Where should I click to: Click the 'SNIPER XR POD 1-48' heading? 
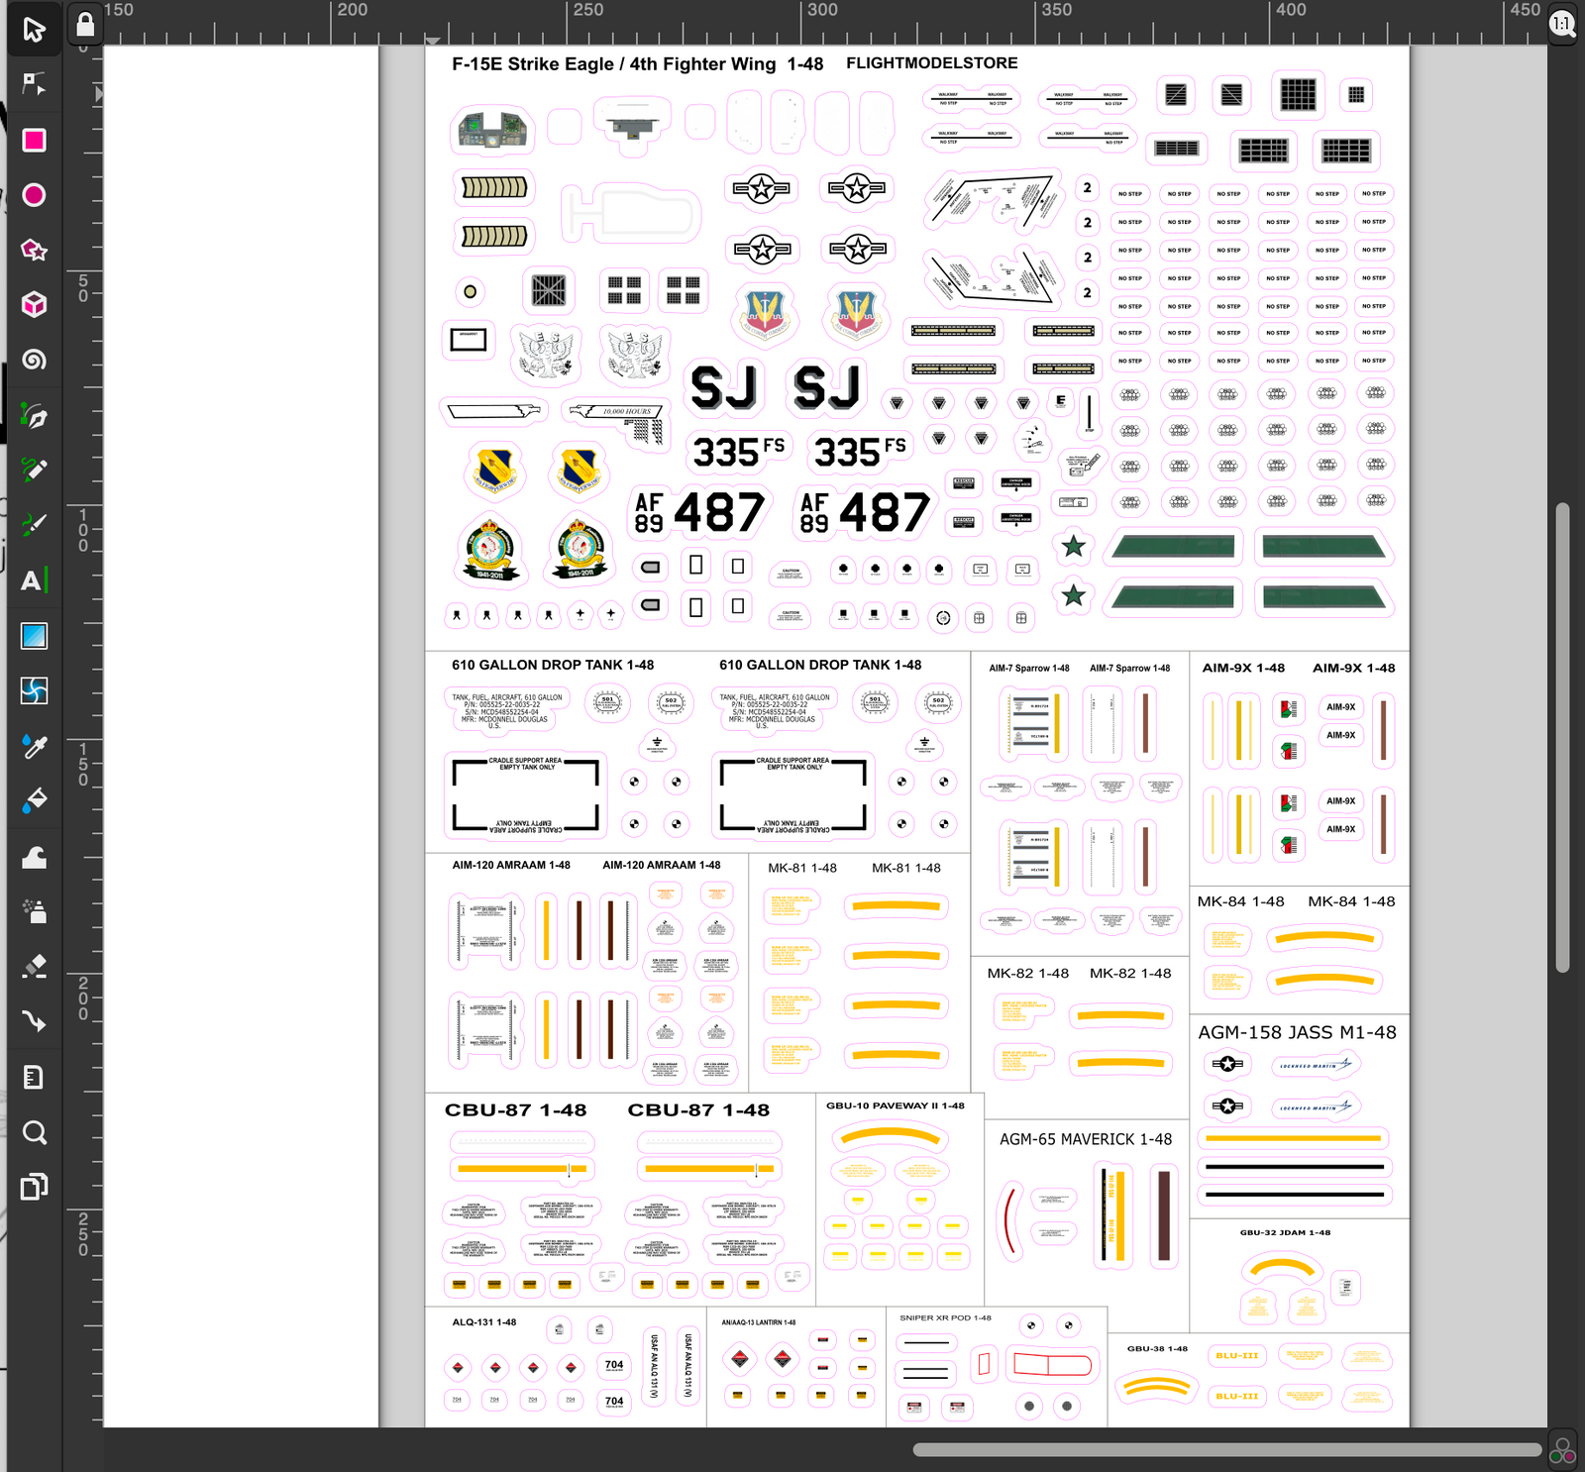coord(945,1318)
